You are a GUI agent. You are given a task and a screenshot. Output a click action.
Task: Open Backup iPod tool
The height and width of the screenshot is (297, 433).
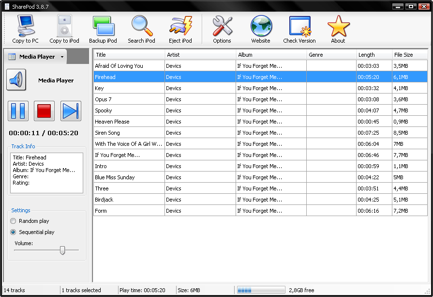pyautogui.click(x=103, y=30)
